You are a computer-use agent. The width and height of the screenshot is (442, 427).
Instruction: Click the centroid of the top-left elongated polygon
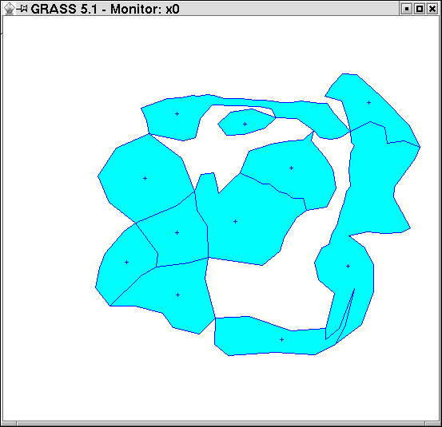pyautogui.click(x=177, y=113)
